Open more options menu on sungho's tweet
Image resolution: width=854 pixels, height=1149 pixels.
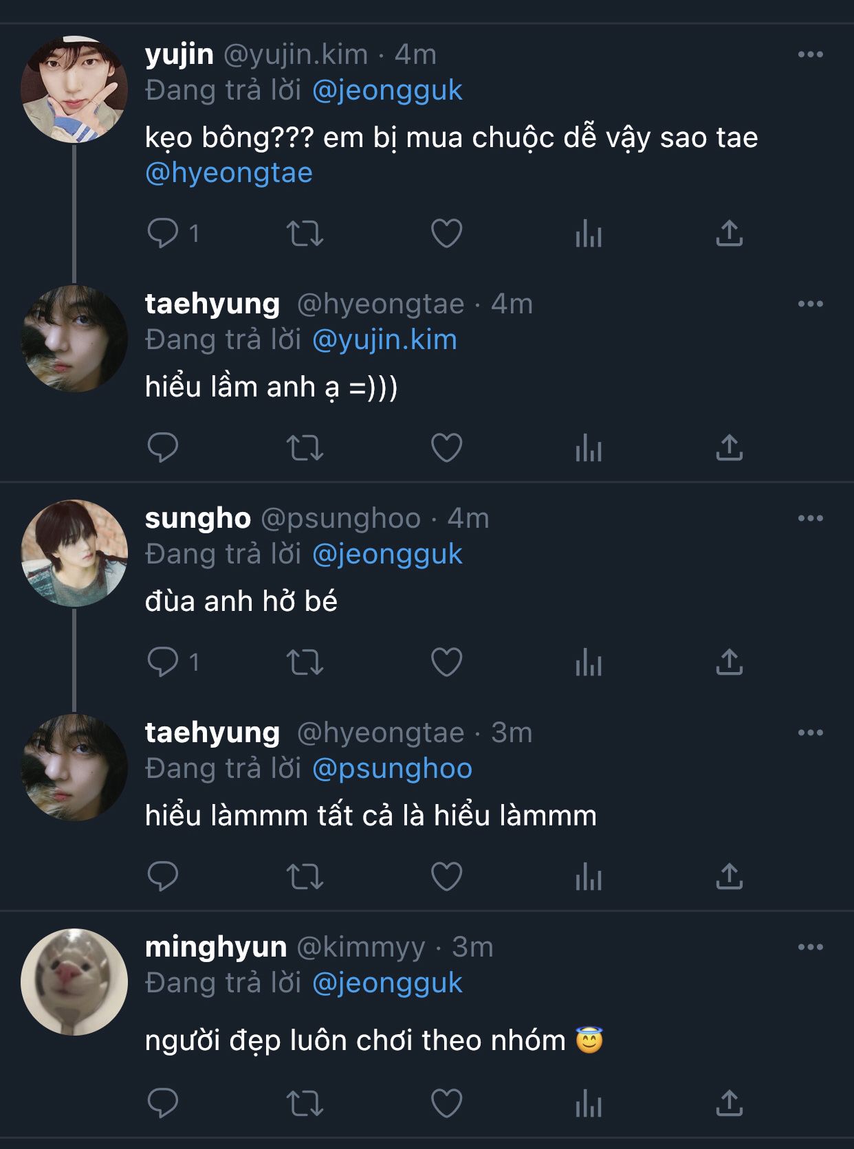point(810,518)
